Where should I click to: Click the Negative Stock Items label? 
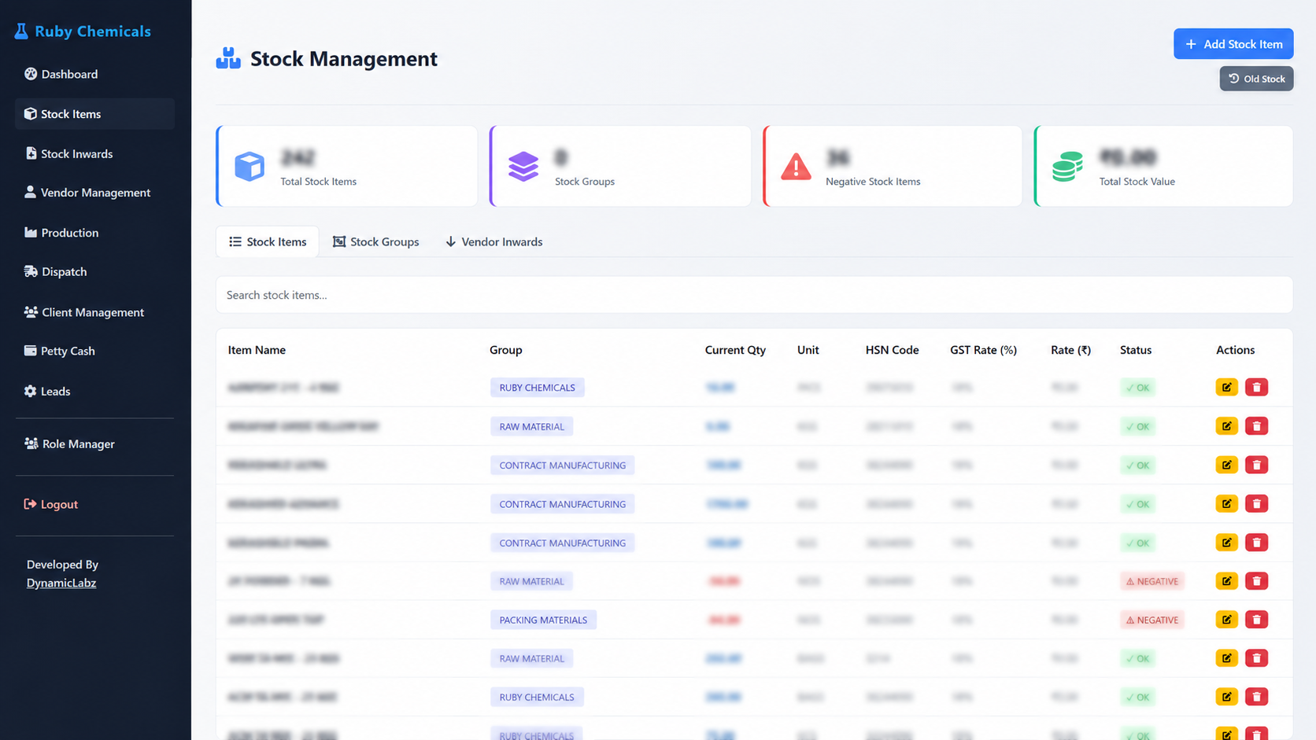coord(873,182)
